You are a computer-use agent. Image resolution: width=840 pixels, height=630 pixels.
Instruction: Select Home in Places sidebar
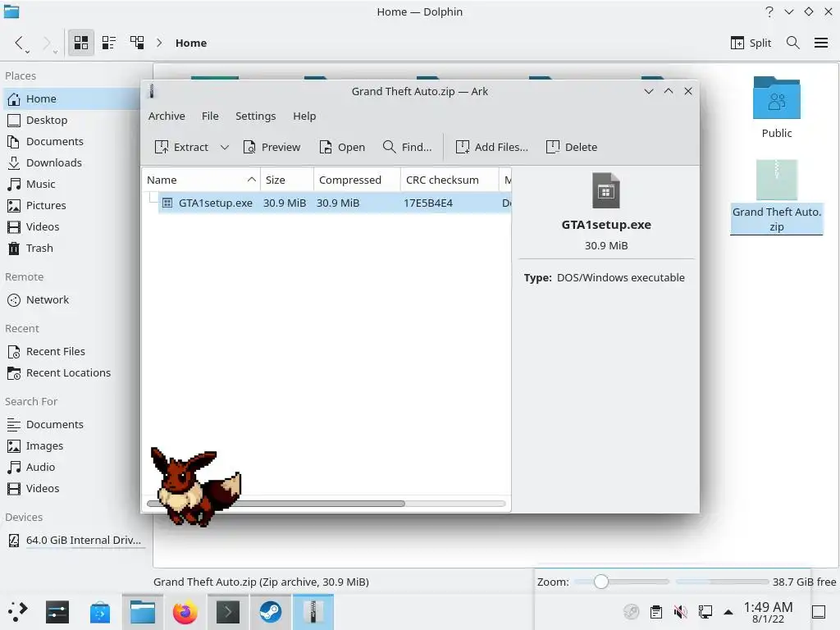pos(72,98)
